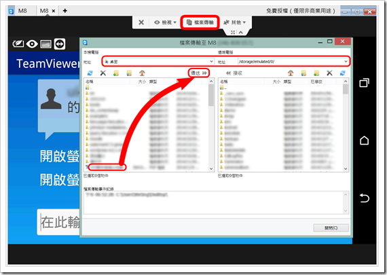Click 傳送 send button
This screenshot has height=275, width=387.
click(199, 73)
